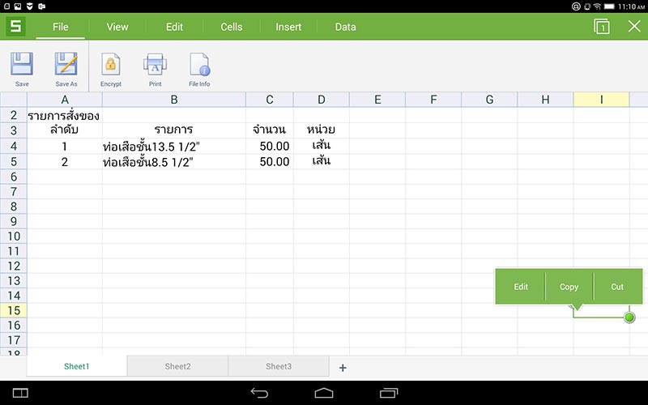This screenshot has width=648, height=405.
Task: Tap the WPS Spreadsheets logo icon
Action: click(x=15, y=27)
